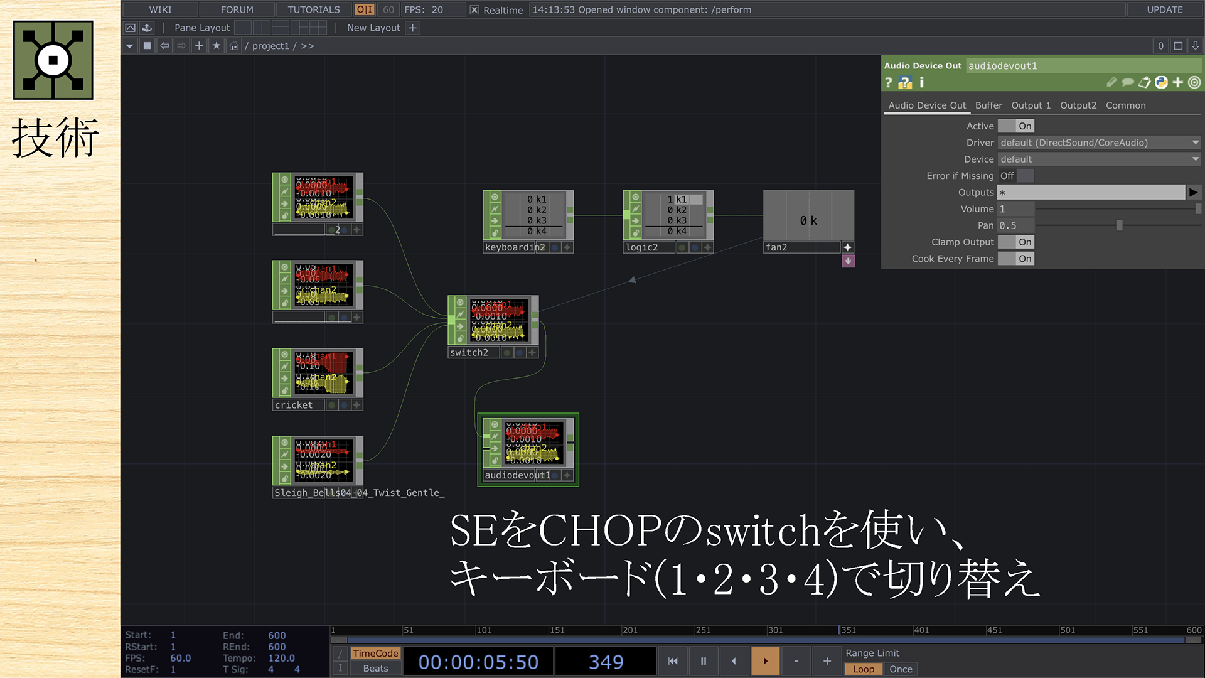Click the perform mode icon left of Pane Layout
1205x678 pixels.
tap(130, 28)
